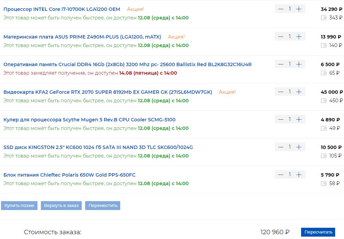Decrease quantity of KINGSTON KC600 SSD

(x=281, y=147)
